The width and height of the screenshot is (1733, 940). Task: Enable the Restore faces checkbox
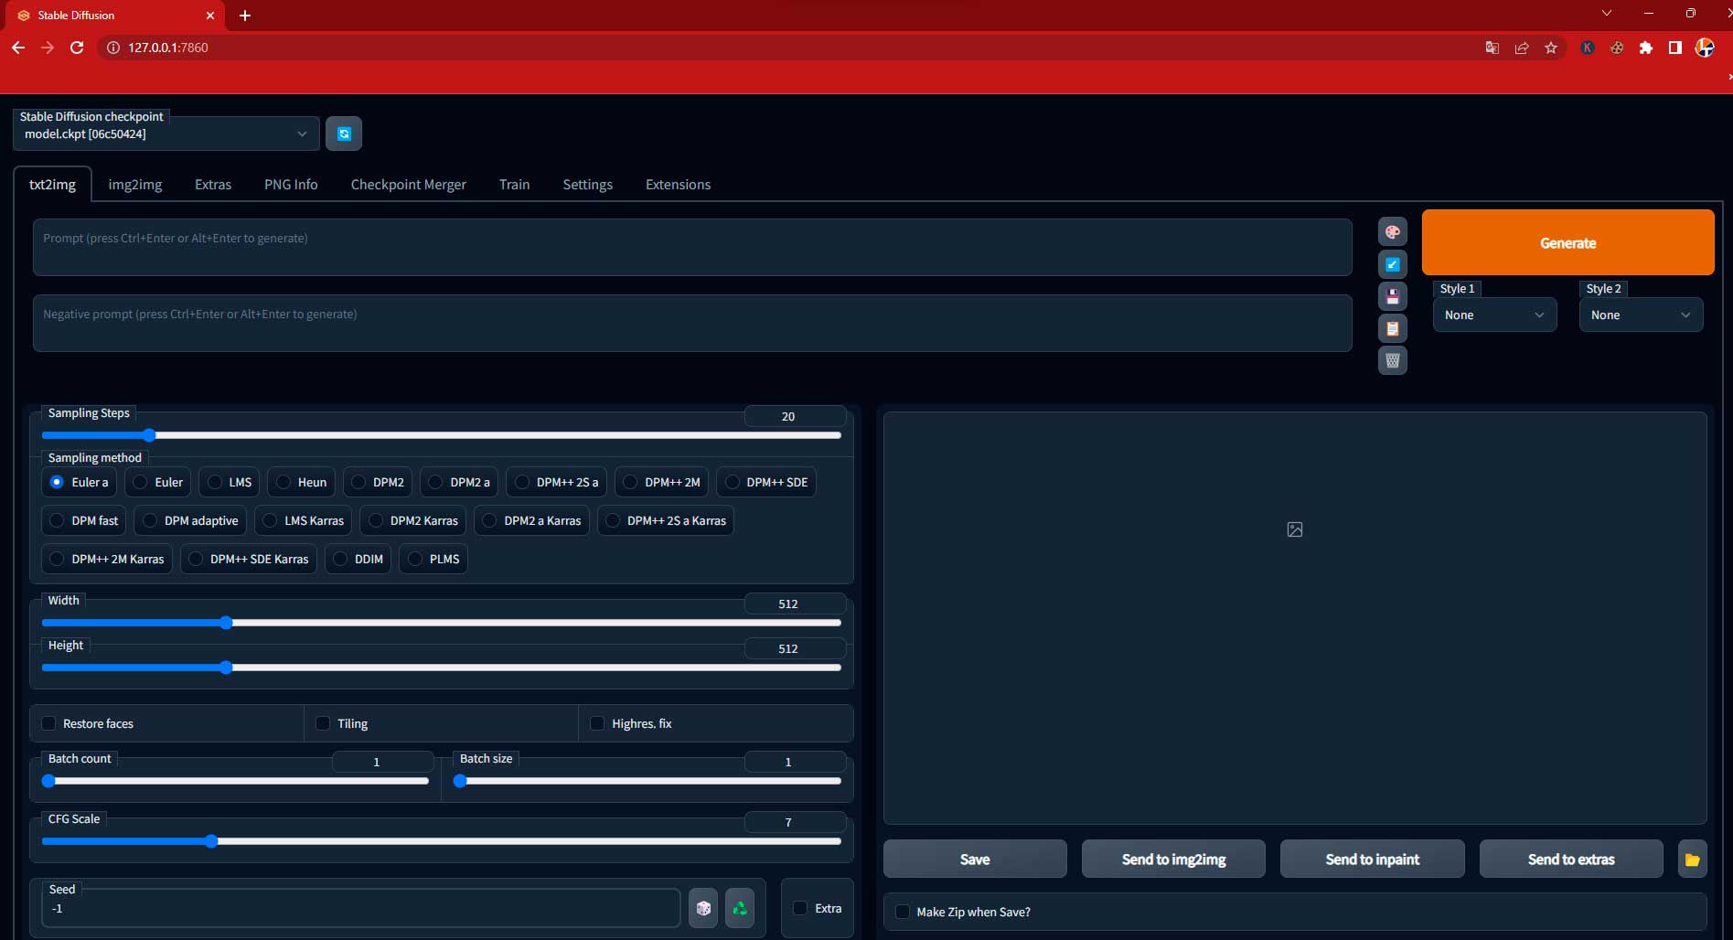[48, 723]
